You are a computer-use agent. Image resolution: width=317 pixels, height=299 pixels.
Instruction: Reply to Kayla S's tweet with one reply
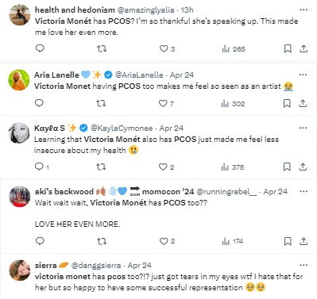tap(42, 167)
